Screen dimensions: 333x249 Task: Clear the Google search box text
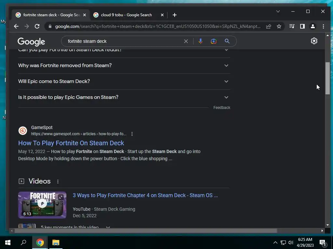click(x=186, y=41)
